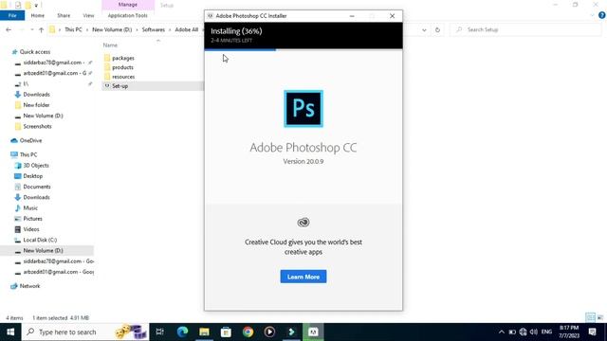
Task: Open New folder in Quick access
Action: click(x=36, y=105)
